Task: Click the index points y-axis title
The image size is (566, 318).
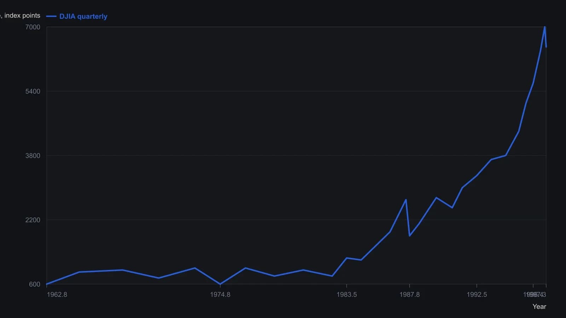Action: pos(20,16)
